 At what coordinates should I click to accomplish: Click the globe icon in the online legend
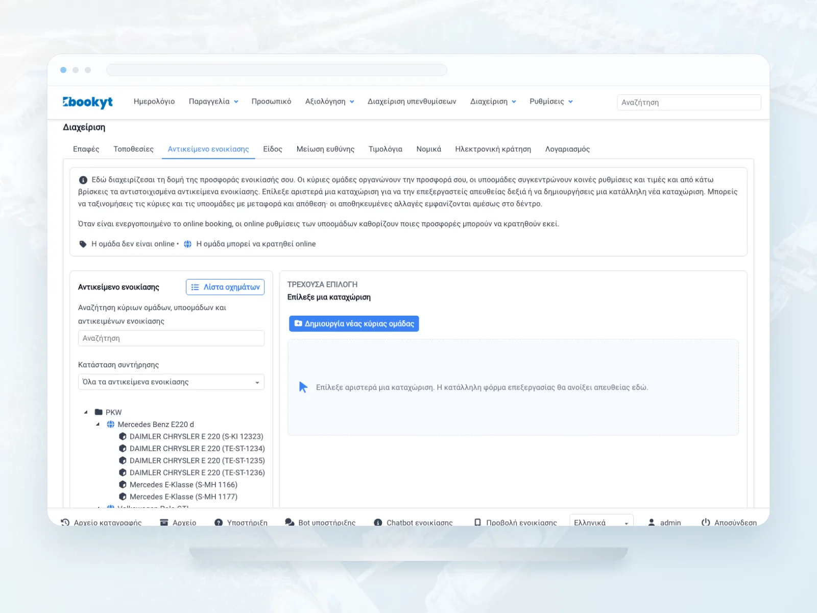click(x=188, y=244)
